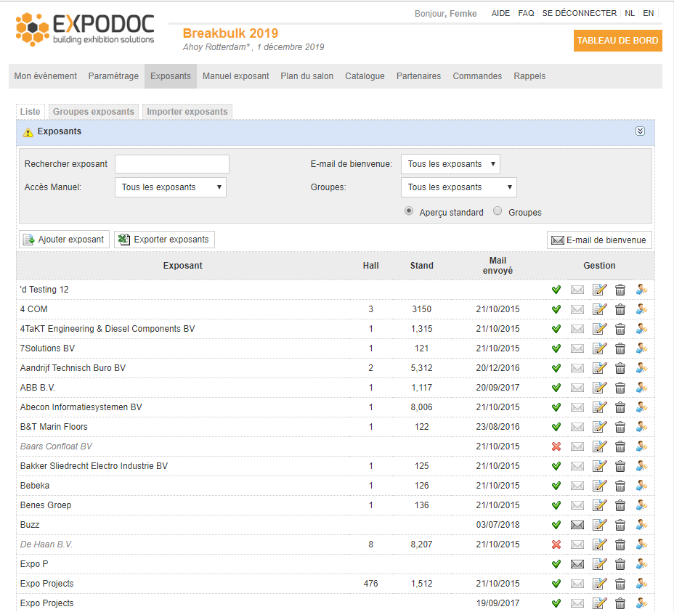The width and height of the screenshot is (674, 612).
Task: Edit the ABB B.V. exhibitor entry
Action: click(600, 388)
